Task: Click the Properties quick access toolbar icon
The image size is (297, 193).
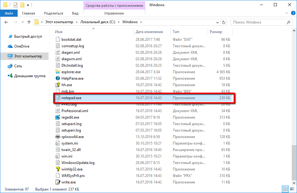Action: click(x=15, y=5)
